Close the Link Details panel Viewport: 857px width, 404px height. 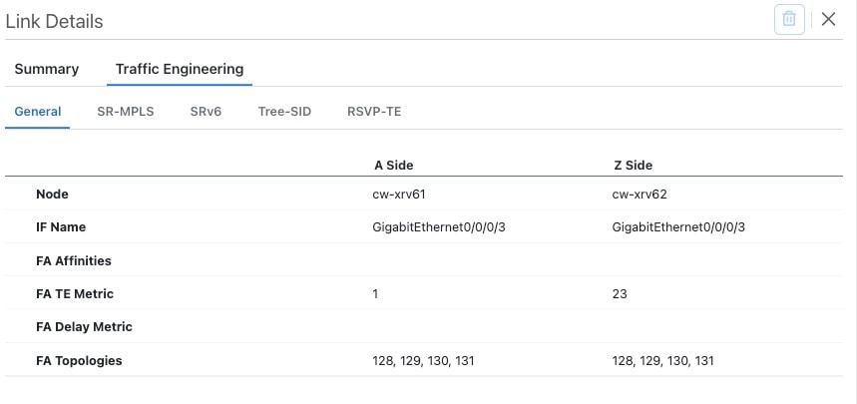pyautogui.click(x=828, y=20)
